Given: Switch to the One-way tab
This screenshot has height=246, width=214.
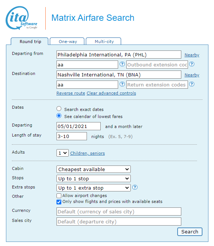Looking at the screenshot, I should 67,42.
